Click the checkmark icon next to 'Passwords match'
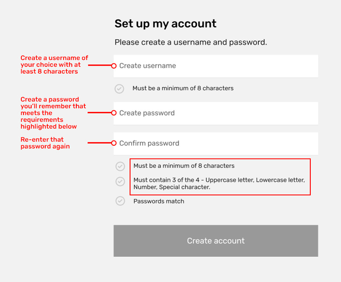 click(x=119, y=201)
